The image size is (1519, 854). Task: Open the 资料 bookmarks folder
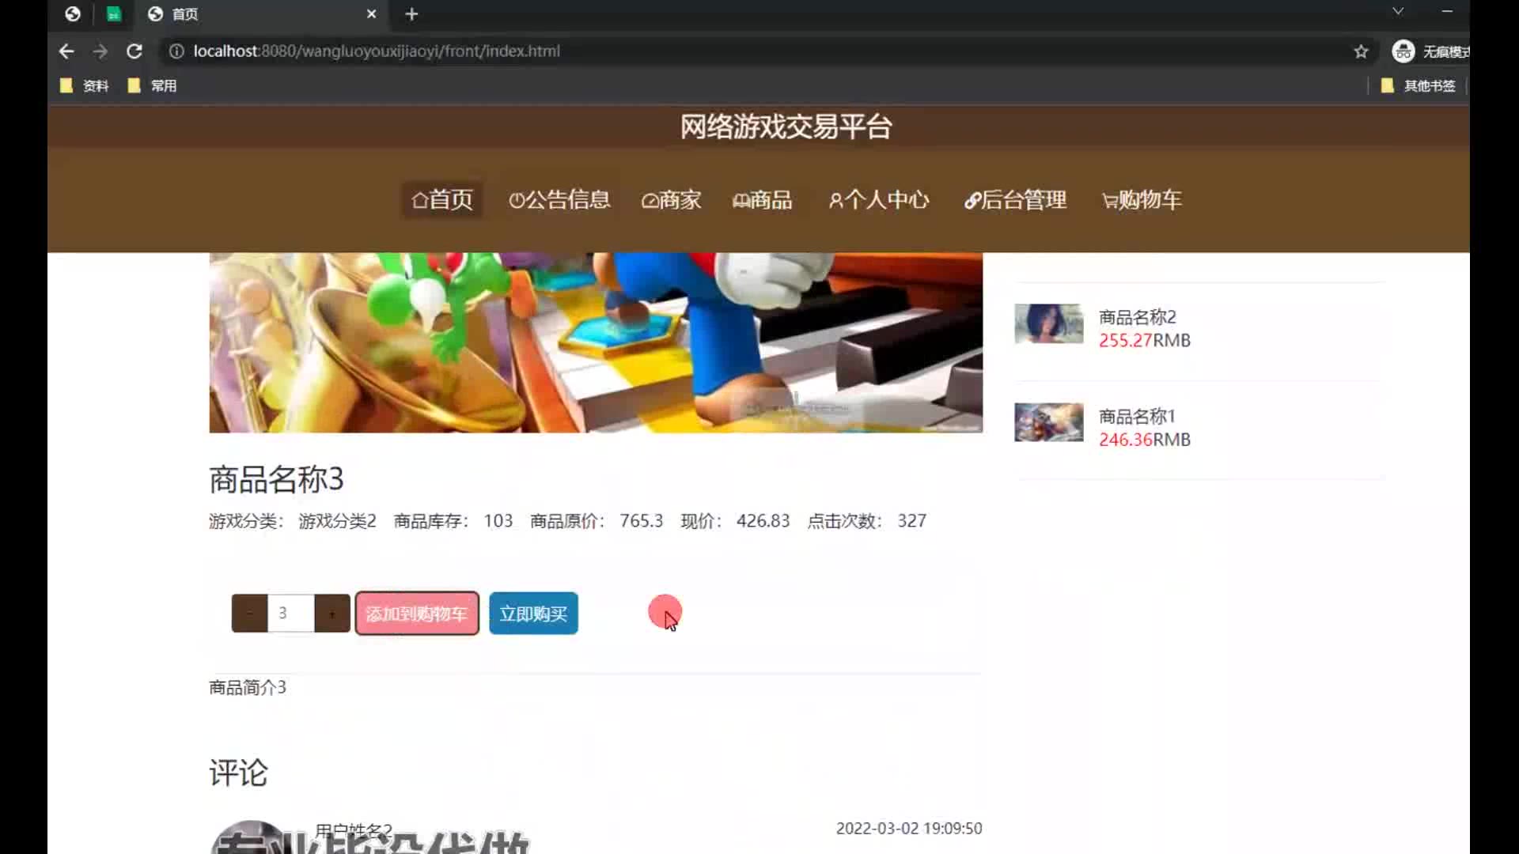pos(85,85)
